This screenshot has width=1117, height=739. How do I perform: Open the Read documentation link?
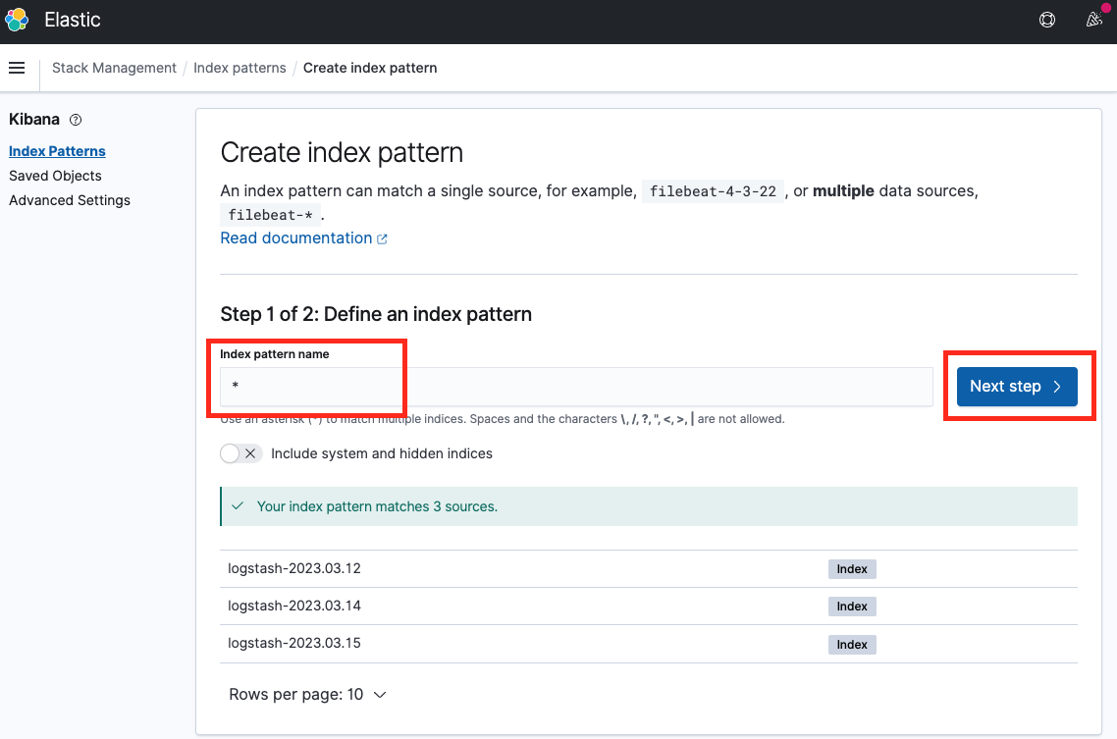pos(295,238)
